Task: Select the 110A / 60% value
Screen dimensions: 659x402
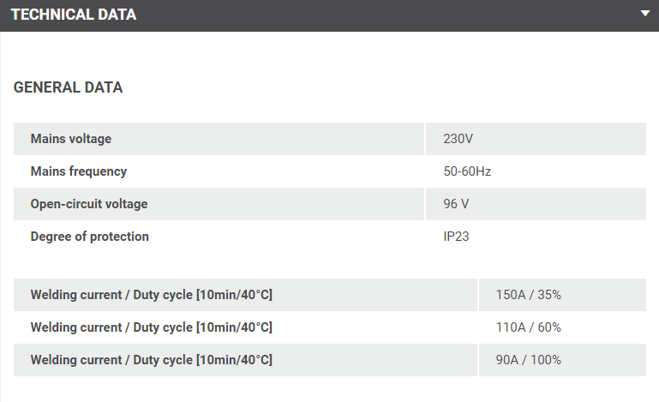Action: coord(528,327)
